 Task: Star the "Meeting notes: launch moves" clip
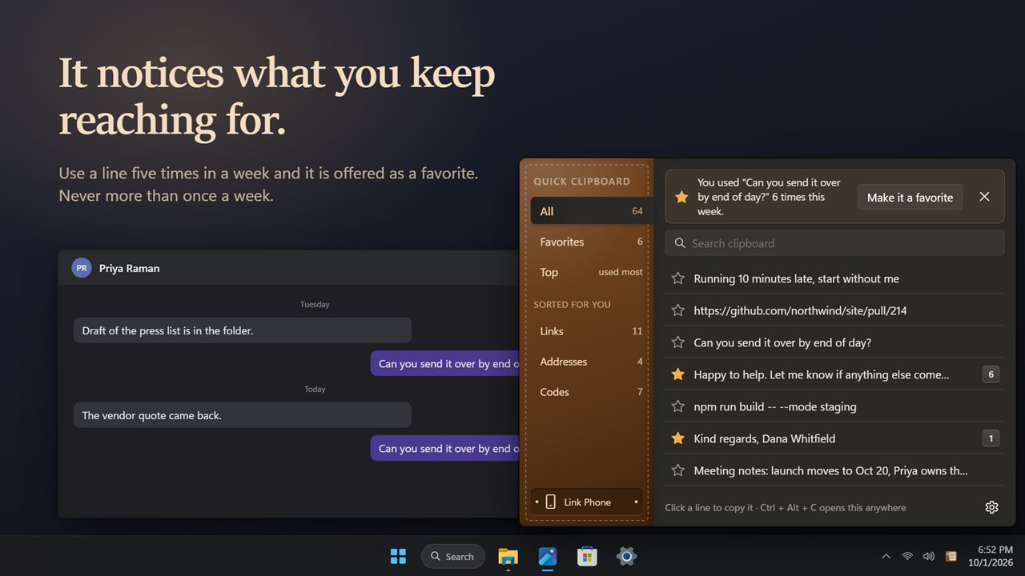(678, 470)
